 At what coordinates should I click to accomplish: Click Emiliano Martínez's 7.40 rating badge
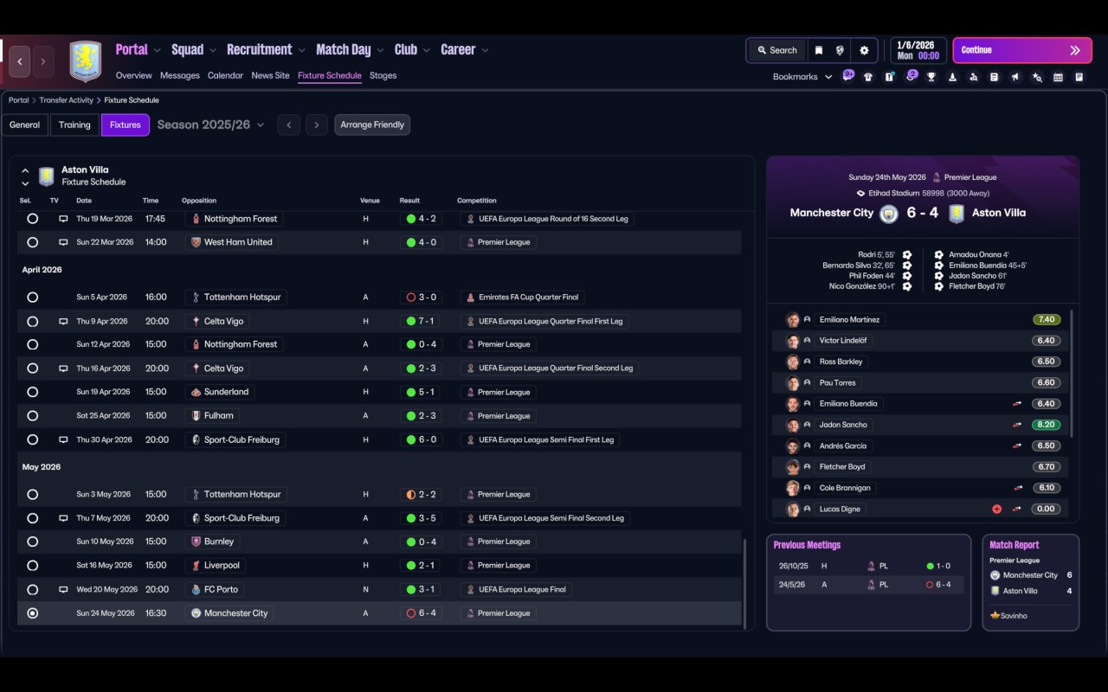pos(1047,320)
